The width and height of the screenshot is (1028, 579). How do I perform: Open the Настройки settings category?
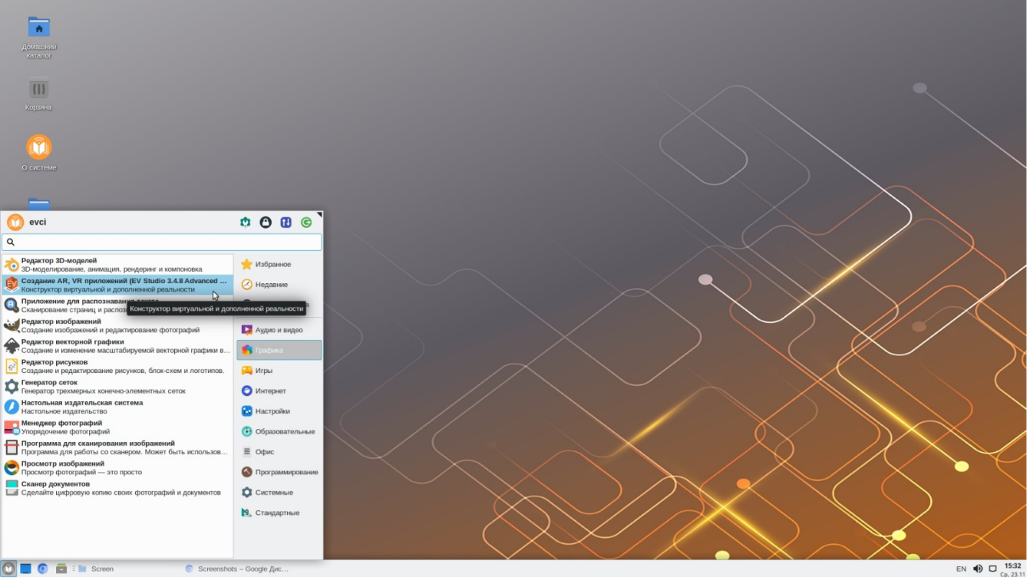coord(272,411)
